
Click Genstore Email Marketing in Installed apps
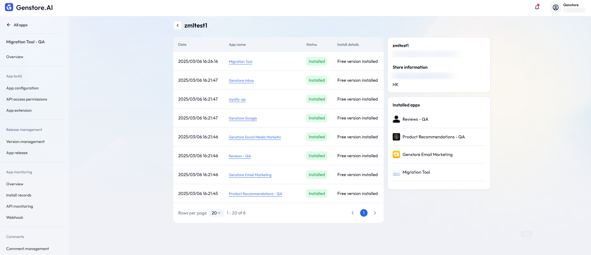(x=427, y=154)
